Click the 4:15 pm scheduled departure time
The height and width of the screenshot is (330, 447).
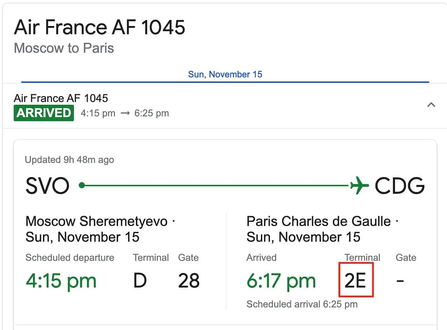pyautogui.click(x=61, y=281)
